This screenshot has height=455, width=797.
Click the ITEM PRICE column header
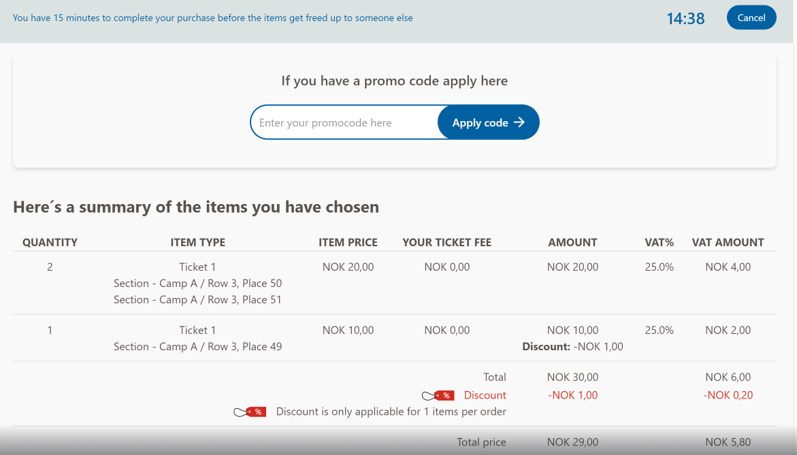point(348,242)
